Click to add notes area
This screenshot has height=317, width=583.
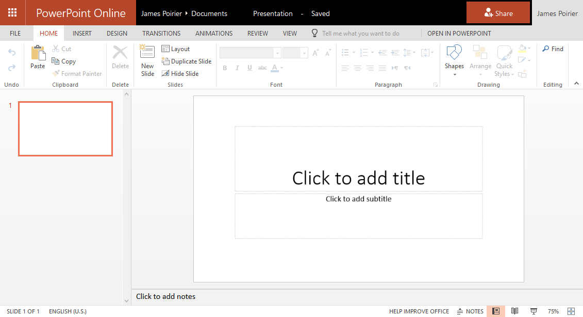click(165, 296)
